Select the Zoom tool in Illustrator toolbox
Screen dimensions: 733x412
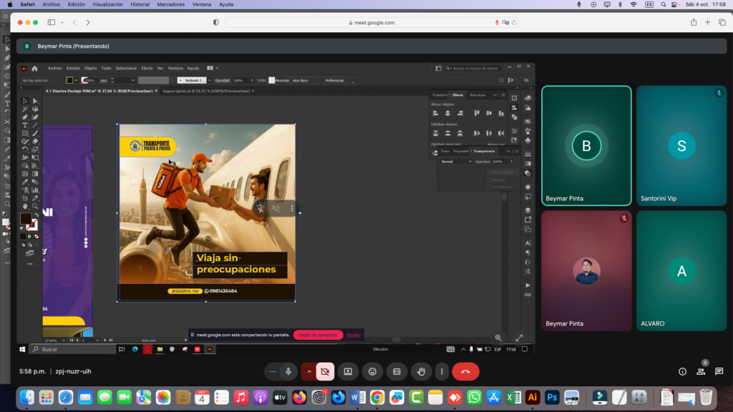coord(35,206)
